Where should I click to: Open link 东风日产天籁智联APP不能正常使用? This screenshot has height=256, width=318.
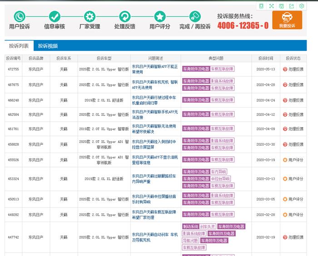click(x=155, y=69)
